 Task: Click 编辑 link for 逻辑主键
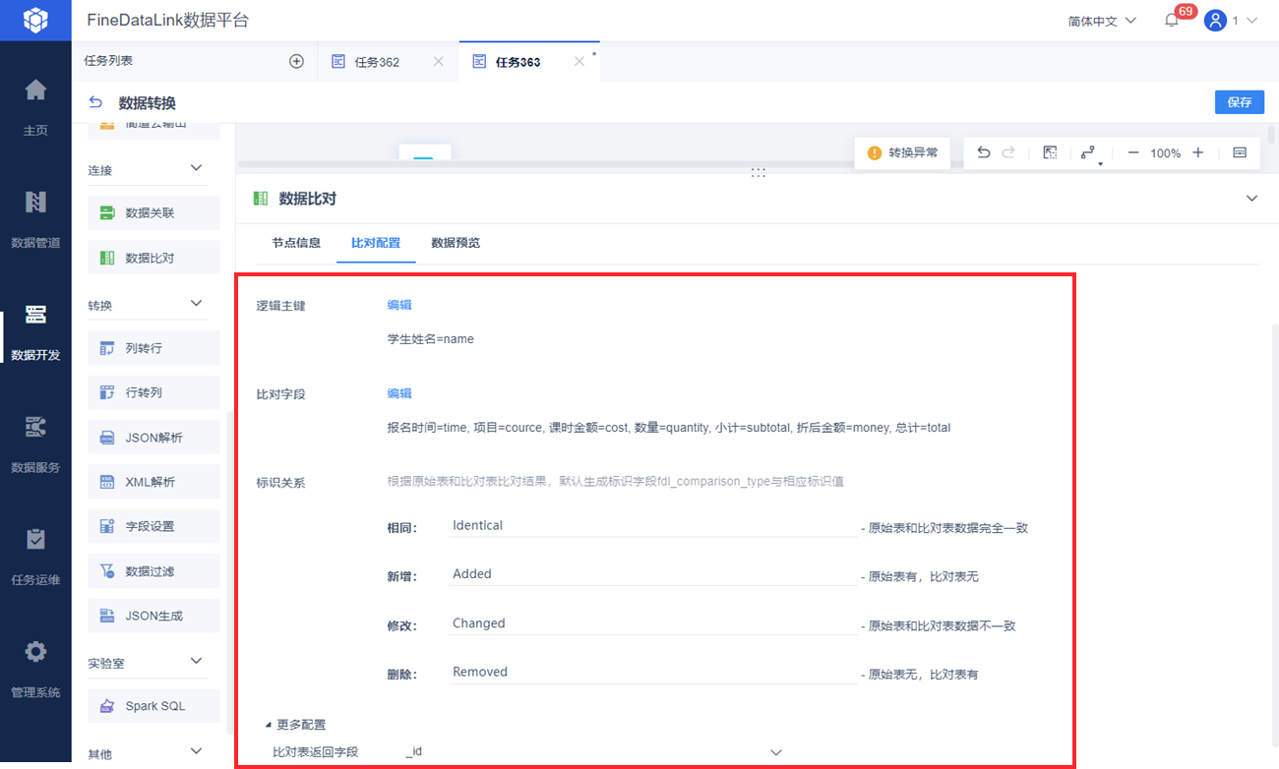pos(399,305)
